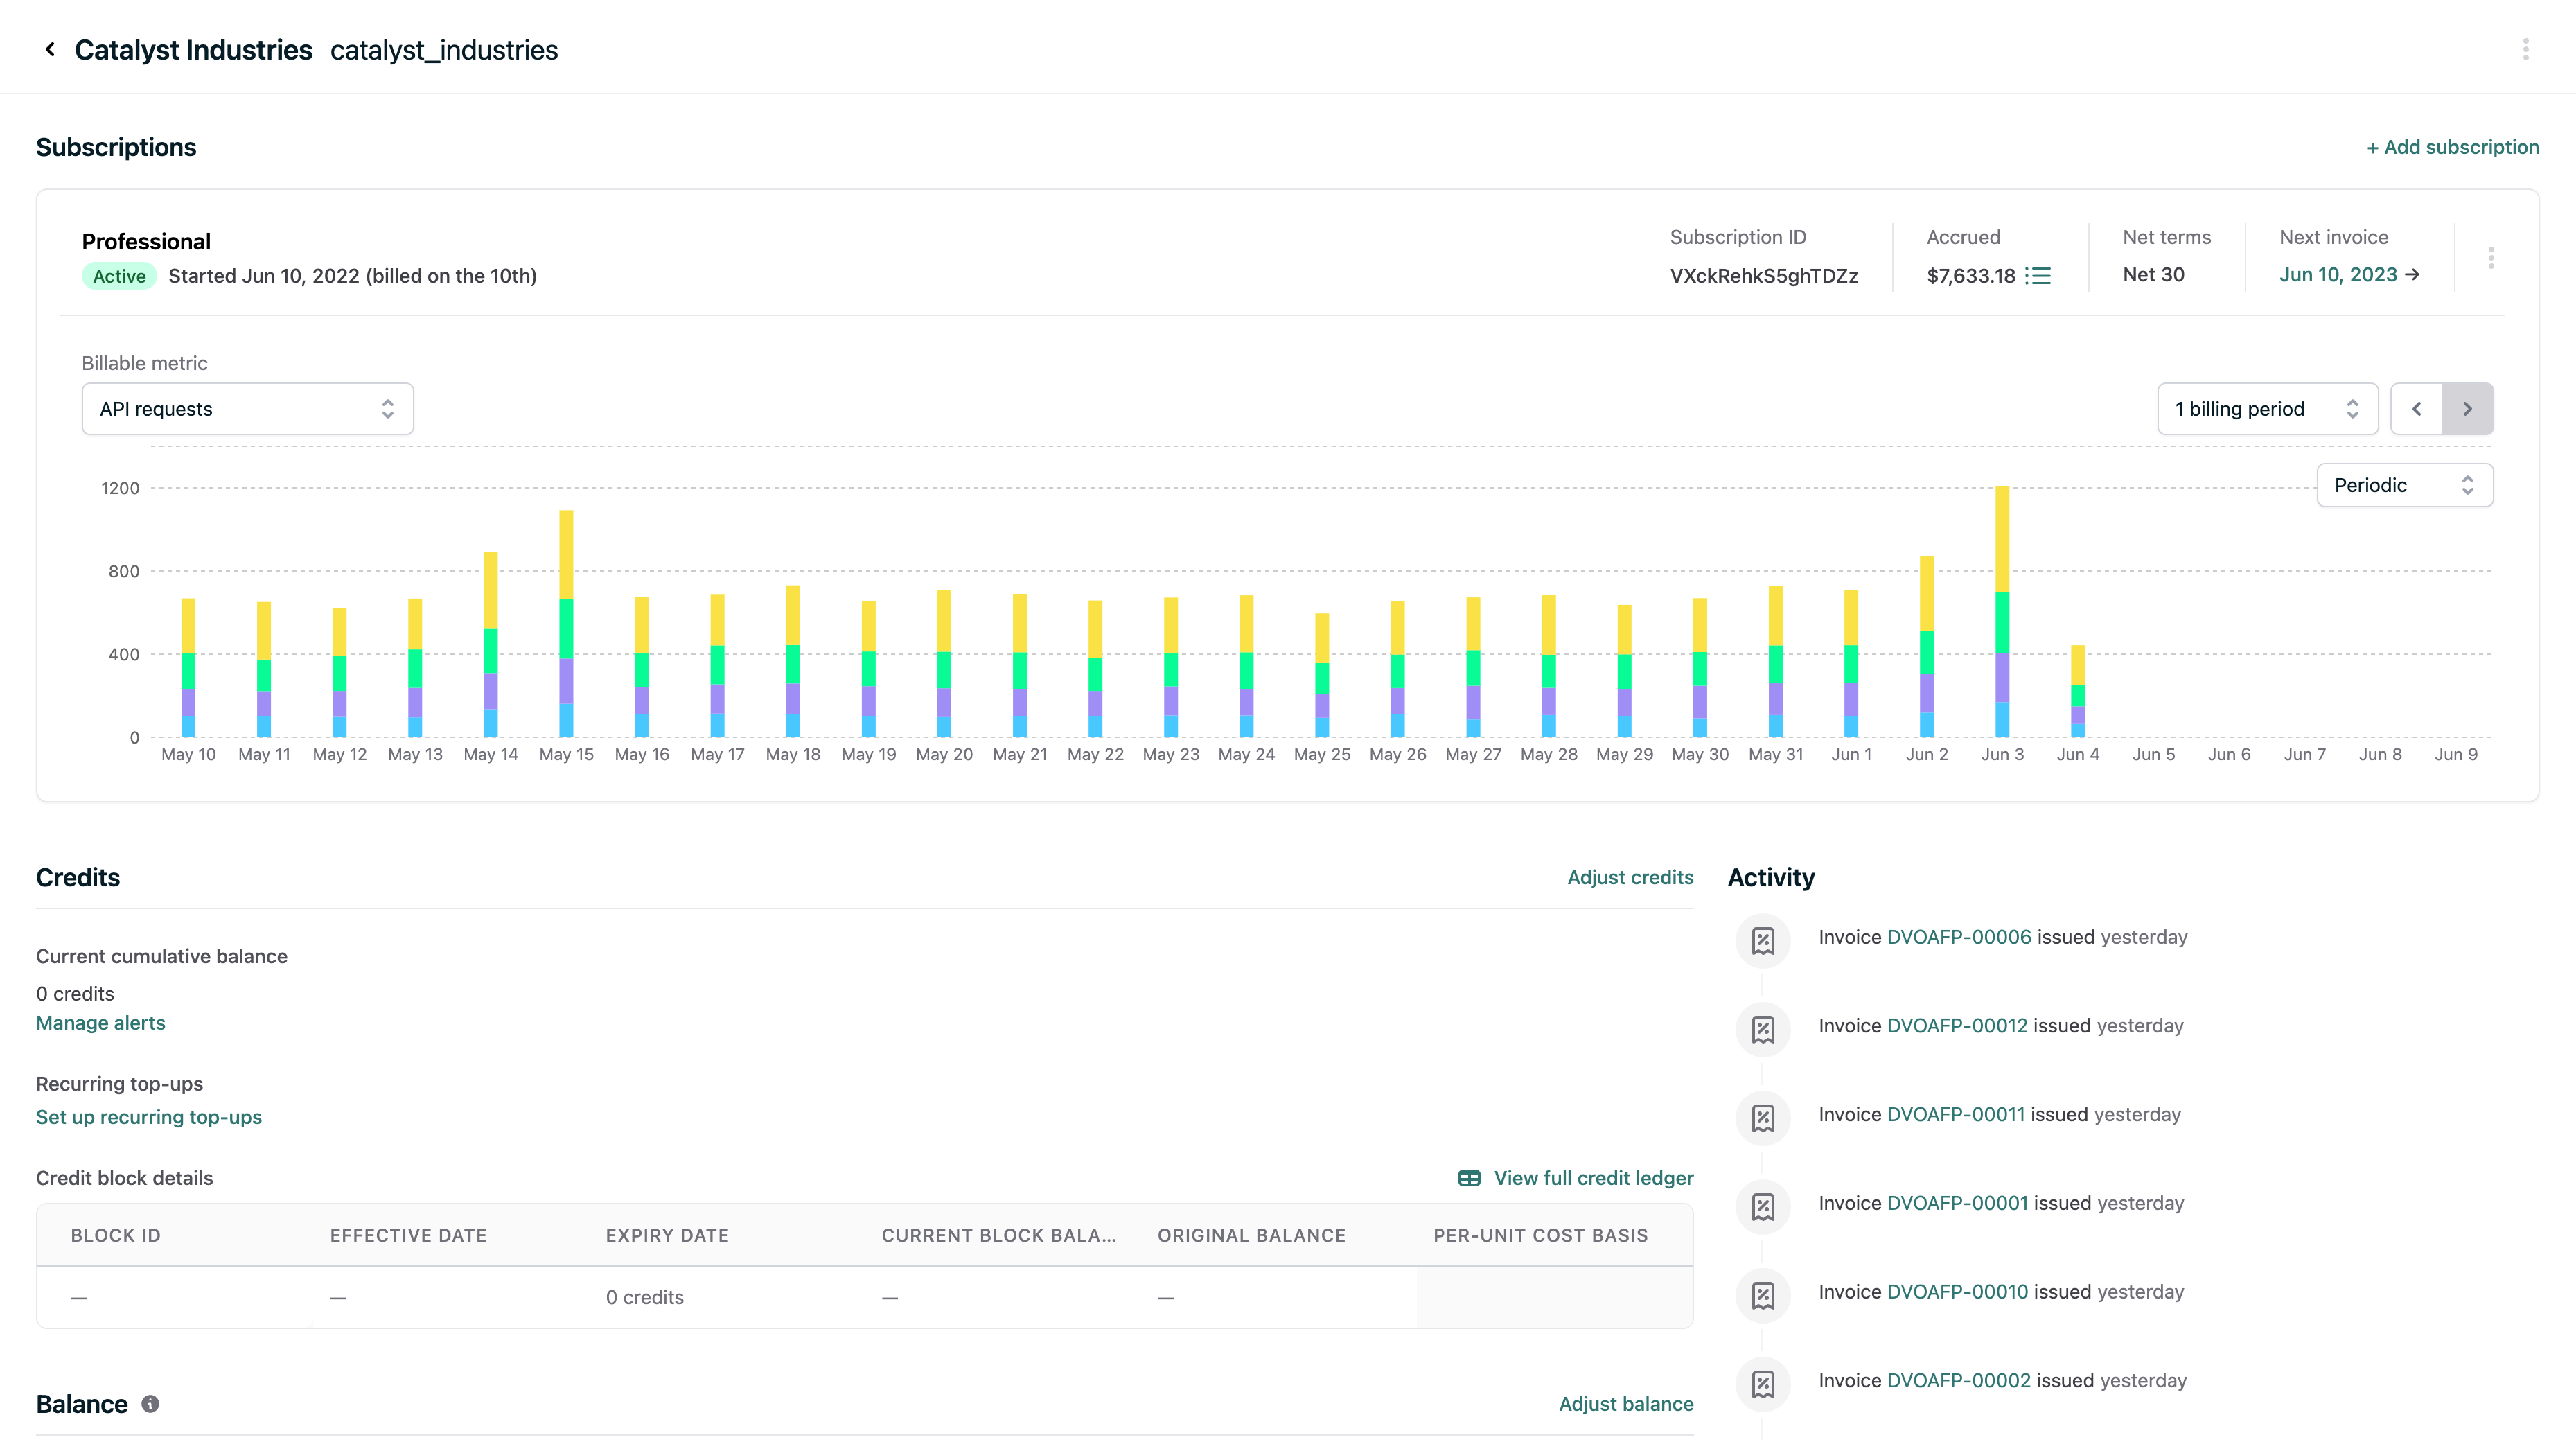Navigate to the next billing period

2468,408
